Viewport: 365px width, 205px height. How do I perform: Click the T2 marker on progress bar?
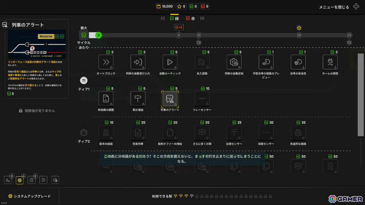[x=199, y=43]
